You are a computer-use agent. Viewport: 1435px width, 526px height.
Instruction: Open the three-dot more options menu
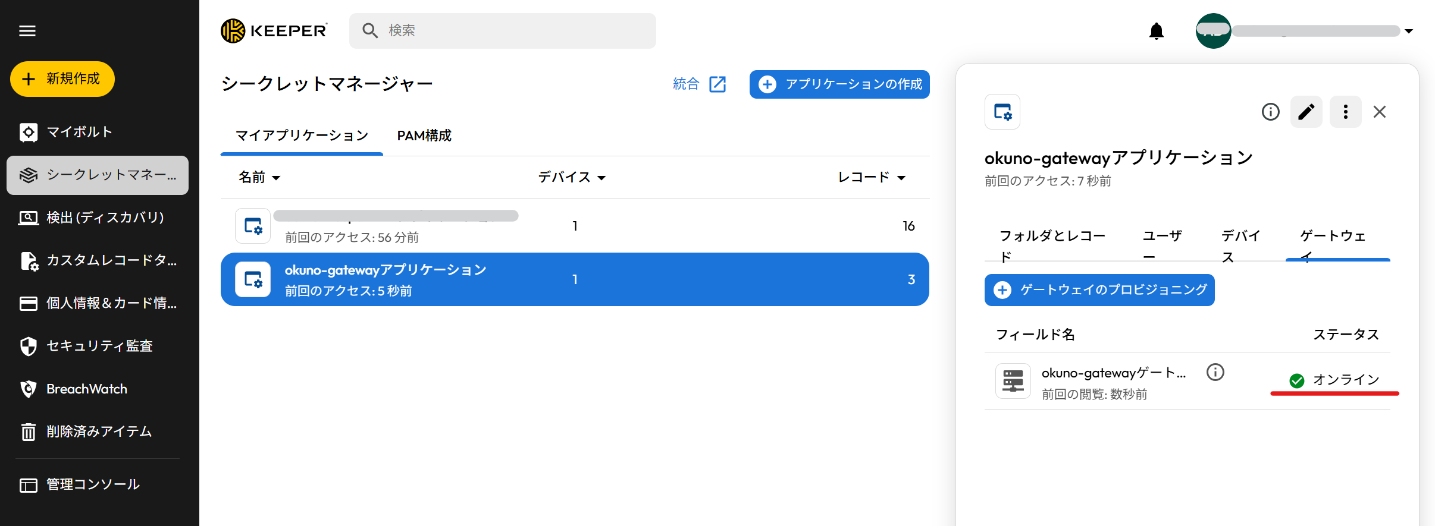tap(1345, 112)
